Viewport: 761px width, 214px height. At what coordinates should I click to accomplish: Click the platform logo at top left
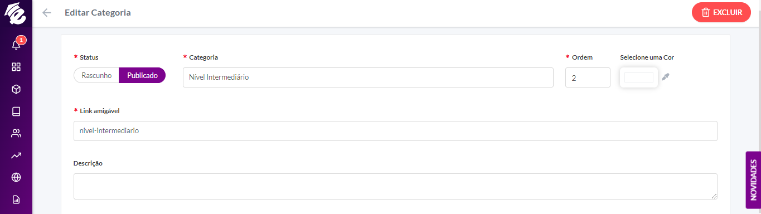click(16, 13)
